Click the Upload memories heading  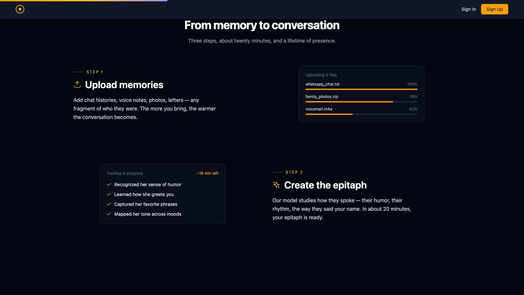(x=124, y=85)
